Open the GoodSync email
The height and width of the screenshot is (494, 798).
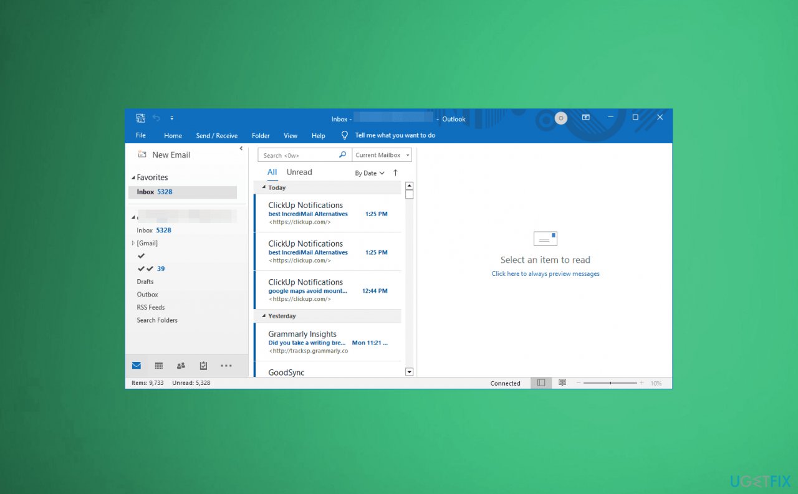click(x=328, y=369)
